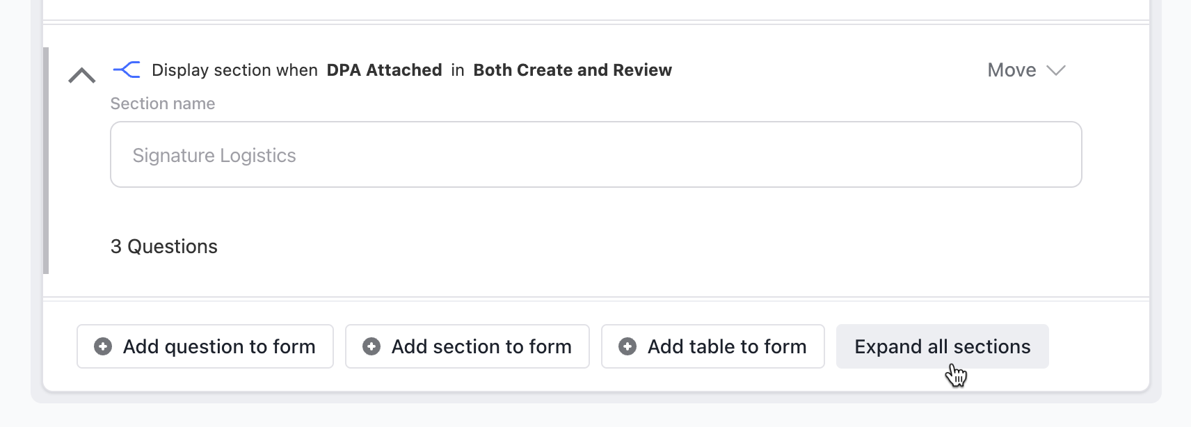
Task: Add a new section to the form
Action: (467, 346)
